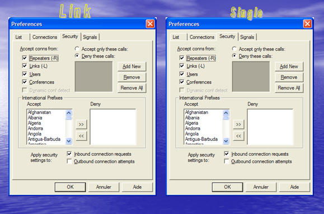Click the Deny prefixes list in Link window

coord(113,127)
